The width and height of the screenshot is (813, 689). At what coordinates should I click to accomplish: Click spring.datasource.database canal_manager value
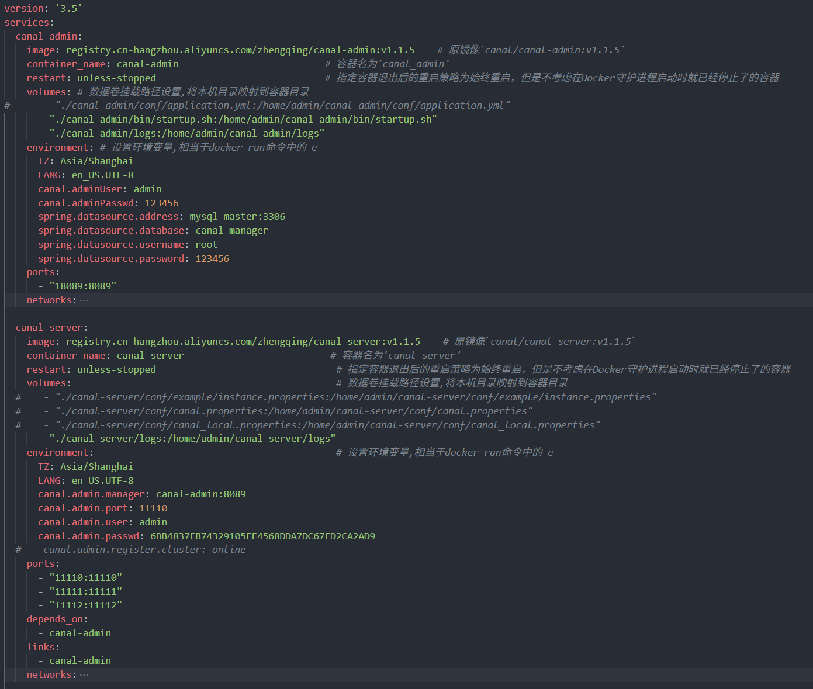[232, 231]
